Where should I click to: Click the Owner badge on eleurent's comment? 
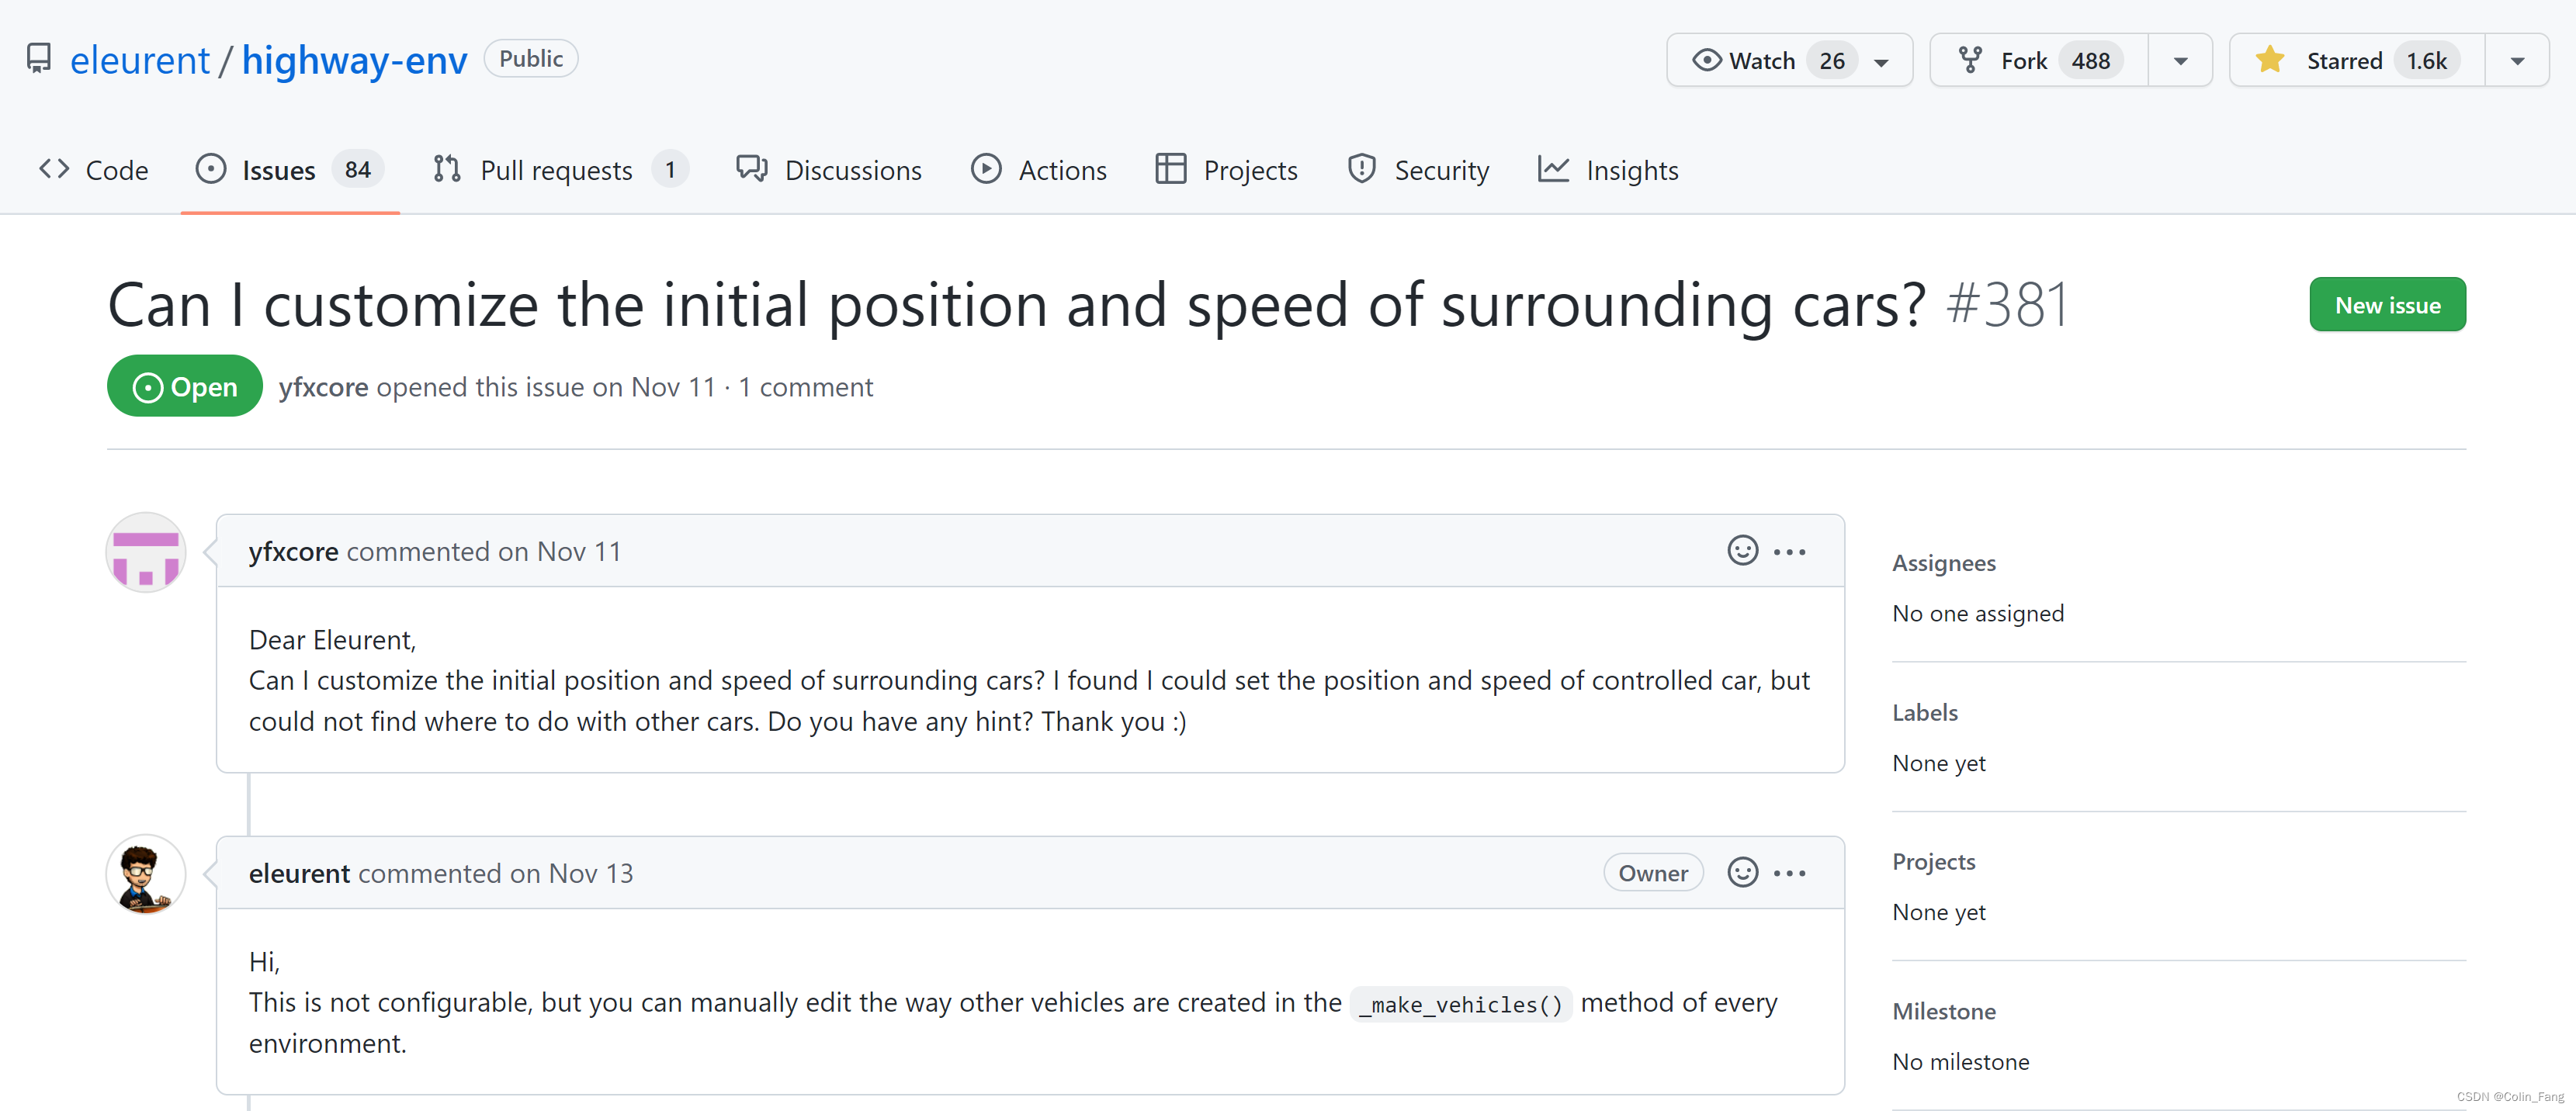1653,873
